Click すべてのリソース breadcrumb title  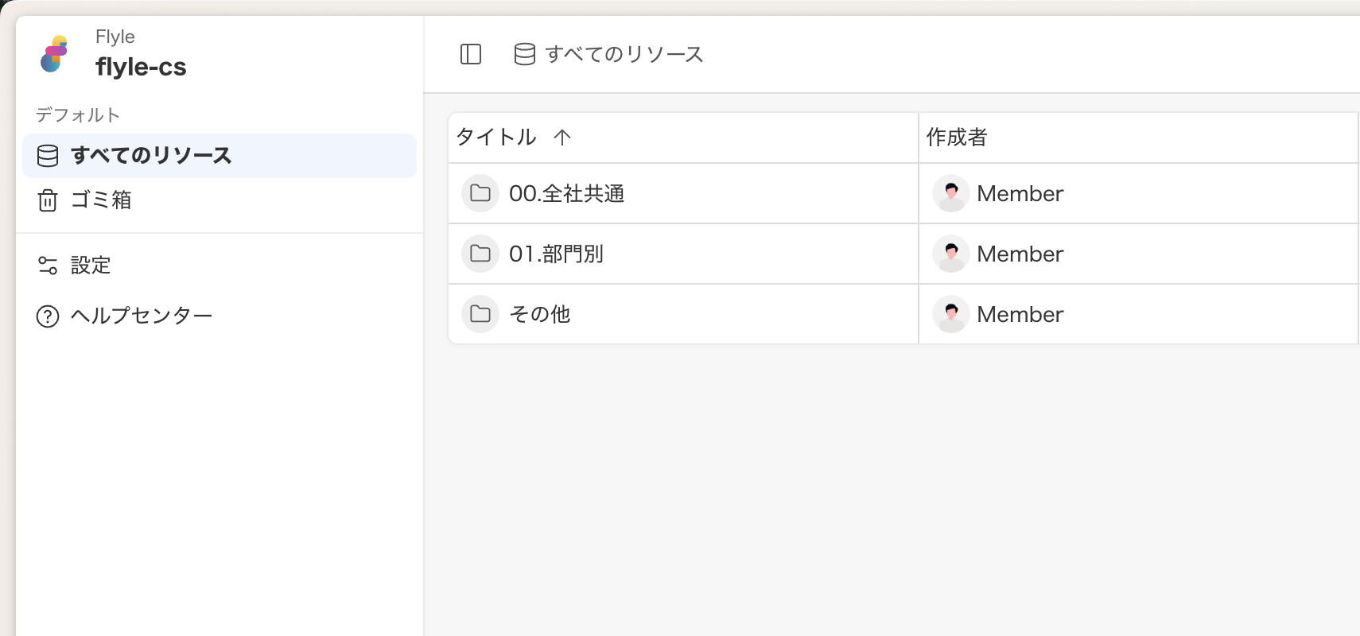click(624, 54)
